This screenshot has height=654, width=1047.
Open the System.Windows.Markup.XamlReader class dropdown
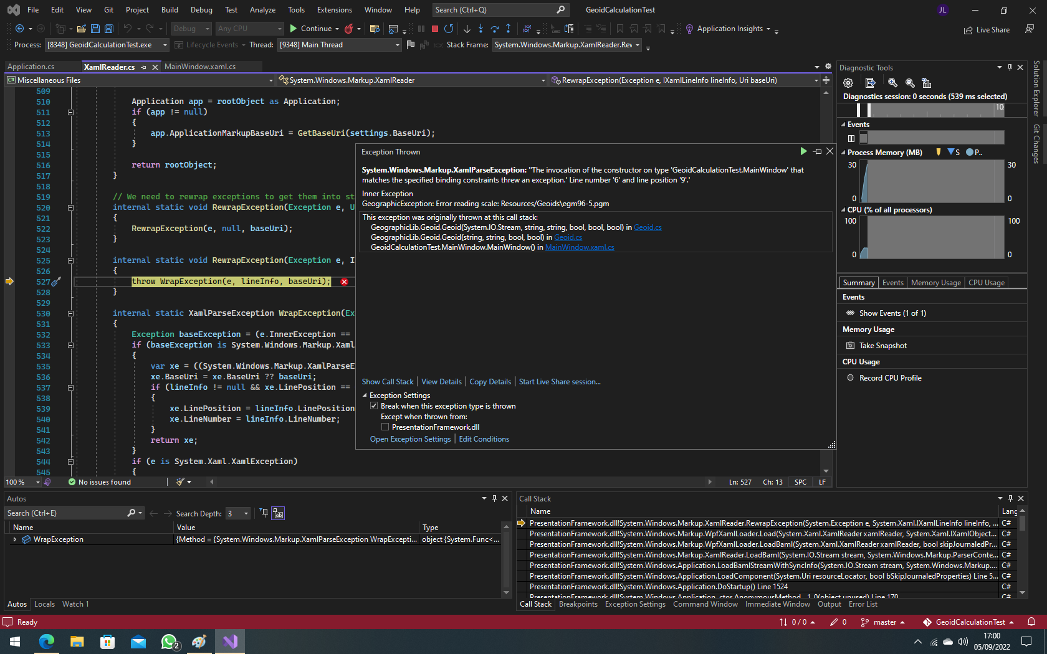point(412,80)
